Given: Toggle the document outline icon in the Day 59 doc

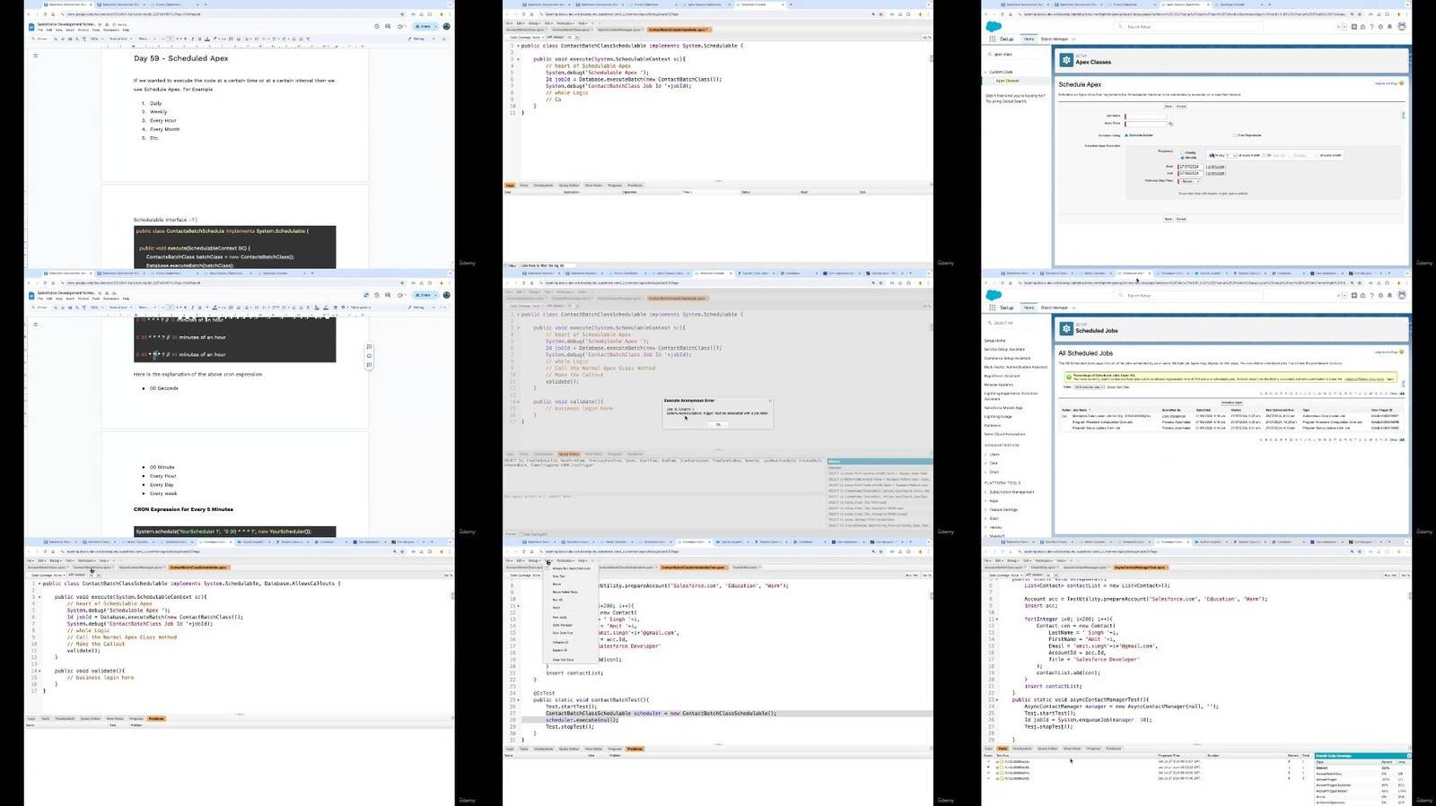Looking at the screenshot, I should tap(36, 56).
